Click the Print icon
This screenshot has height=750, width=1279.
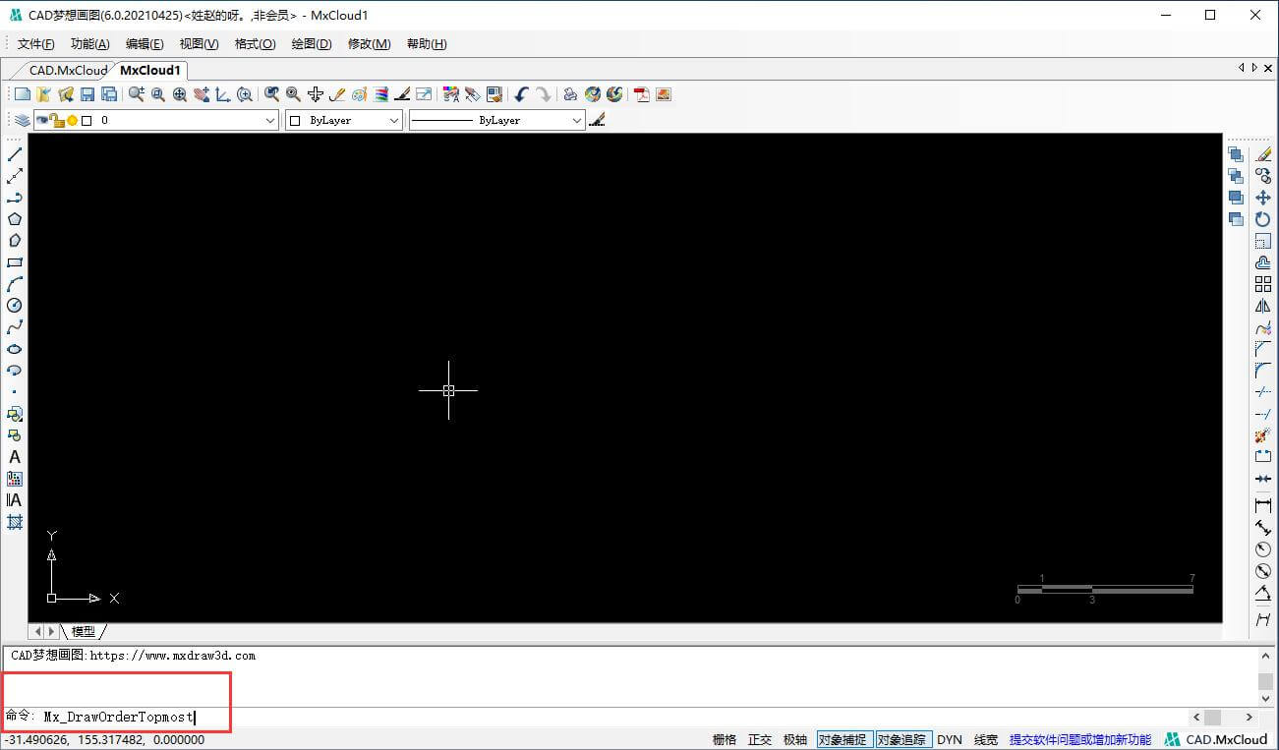tap(570, 94)
